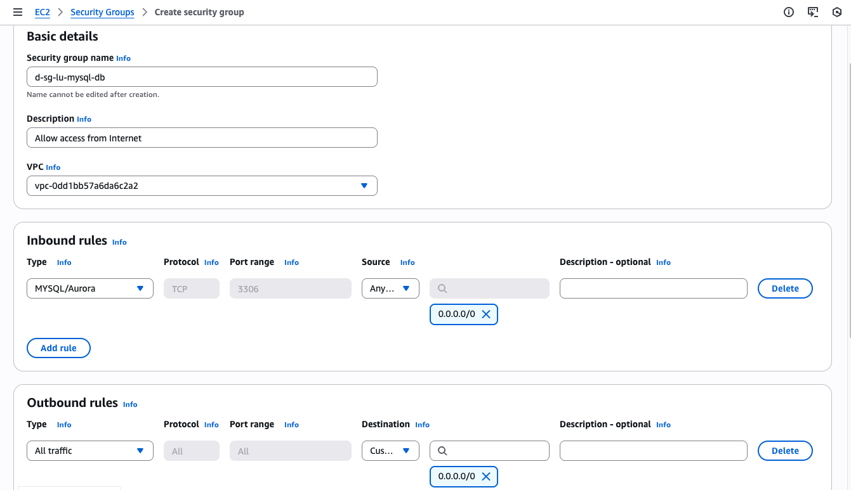Click the inbound port range 3306 field
Image resolution: width=851 pixels, height=490 pixels.
291,288
